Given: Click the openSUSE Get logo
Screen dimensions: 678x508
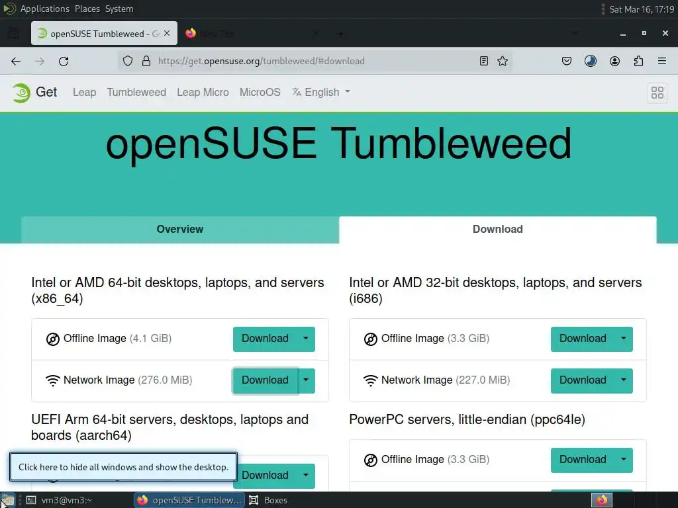Looking at the screenshot, I should (34, 93).
